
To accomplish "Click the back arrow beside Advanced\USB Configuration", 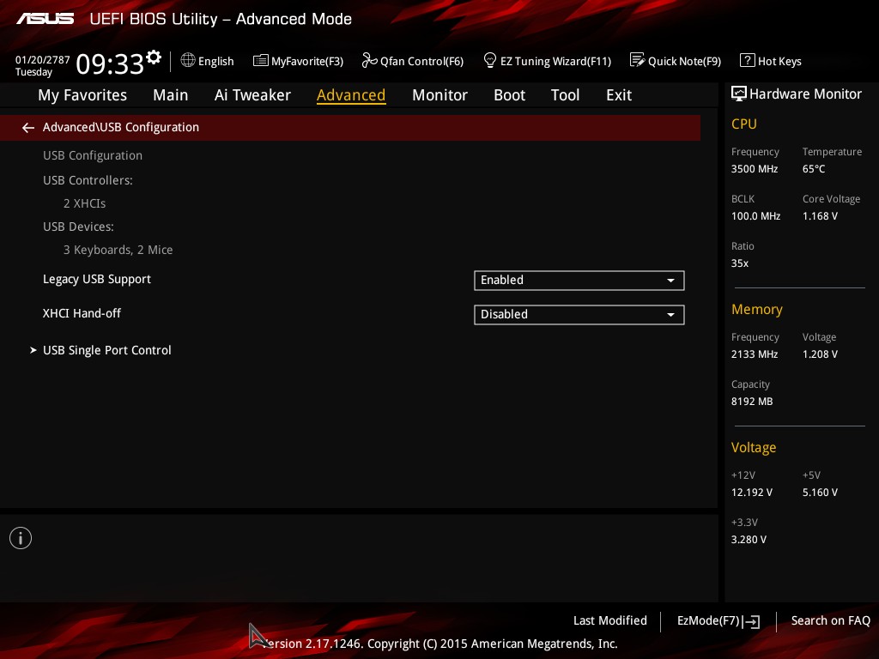I will pyautogui.click(x=28, y=128).
